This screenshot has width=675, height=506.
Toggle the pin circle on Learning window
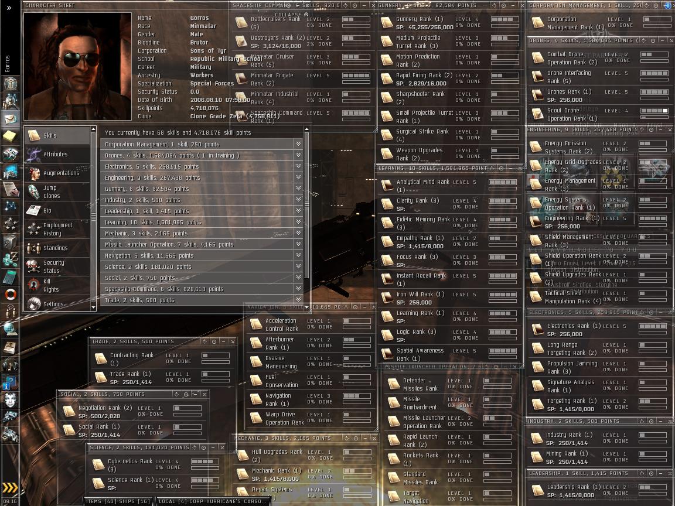pos(501,168)
